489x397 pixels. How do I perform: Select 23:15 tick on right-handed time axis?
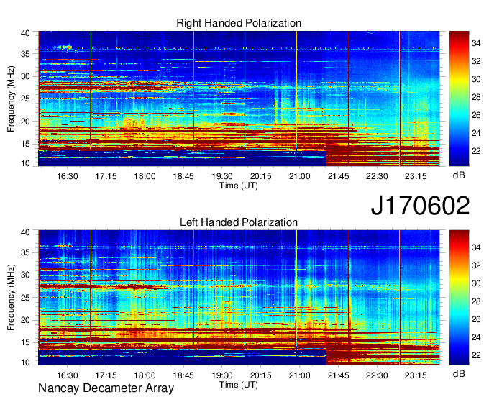[416, 176]
